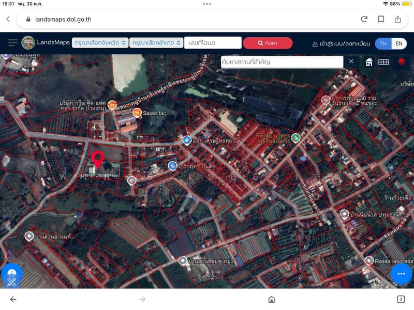414x310 pixels.
Task: Expand the district selection dropdown
Action: (x=156, y=43)
